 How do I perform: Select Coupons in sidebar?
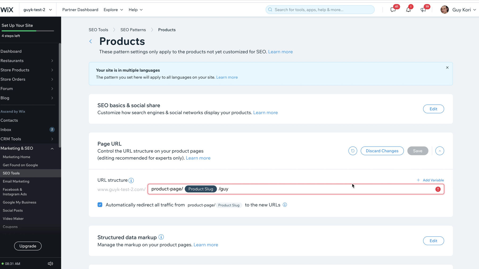tap(10, 227)
